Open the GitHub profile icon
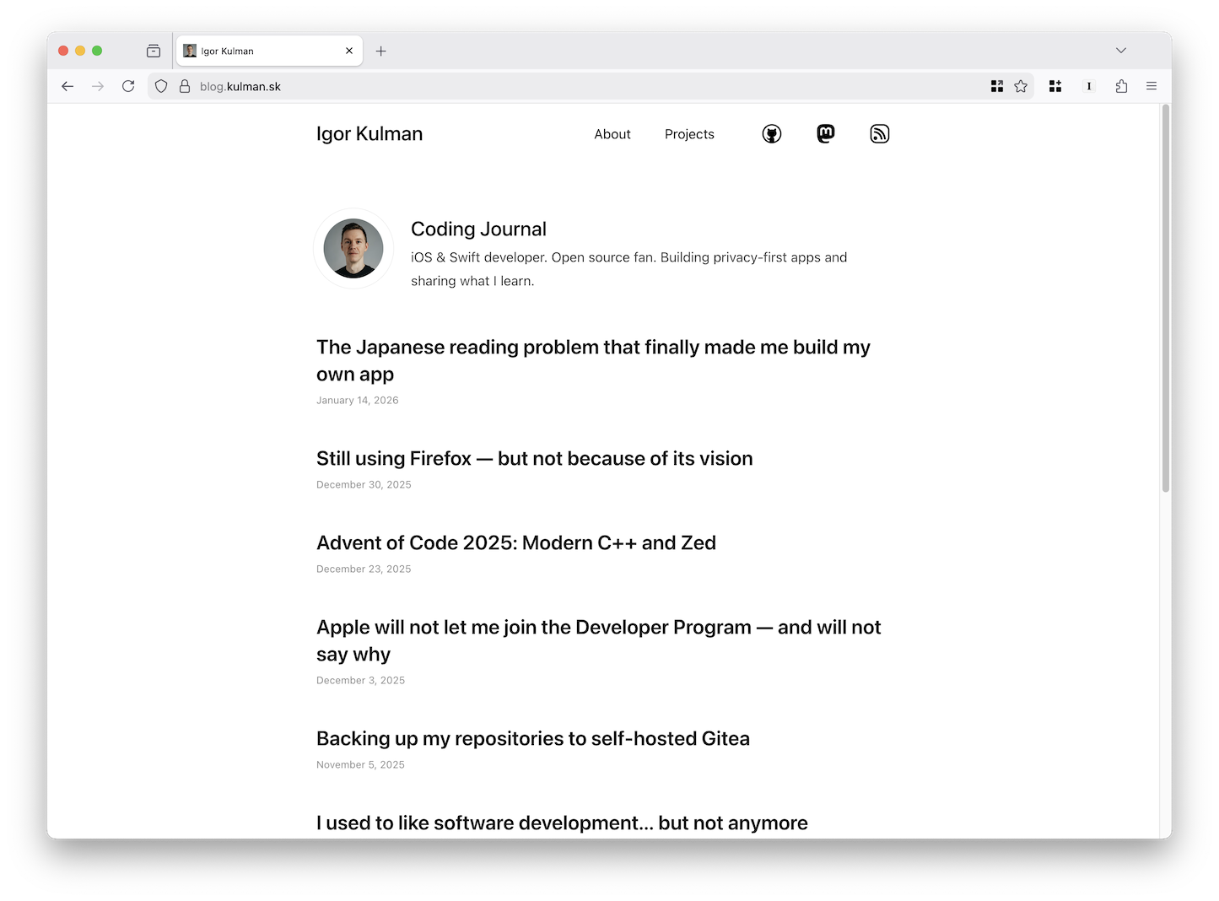1219x901 pixels. (x=772, y=134)
